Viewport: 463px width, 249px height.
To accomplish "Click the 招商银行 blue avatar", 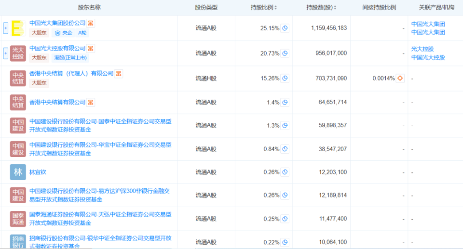I will click(18, 242).
